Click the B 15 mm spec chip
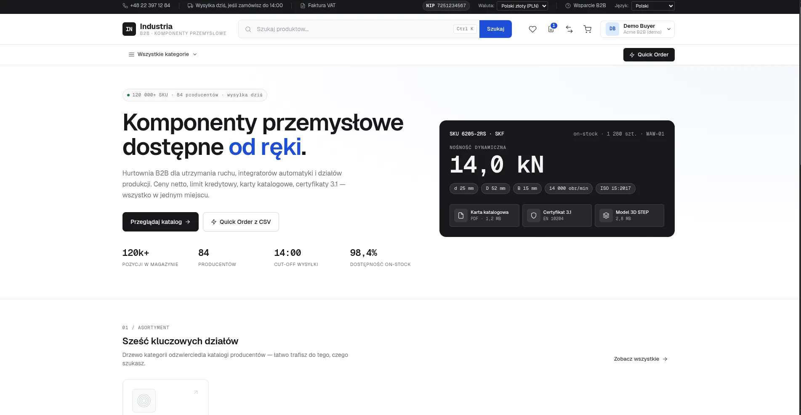This screenshot has width=801, height=415. [x=527, y=189]
